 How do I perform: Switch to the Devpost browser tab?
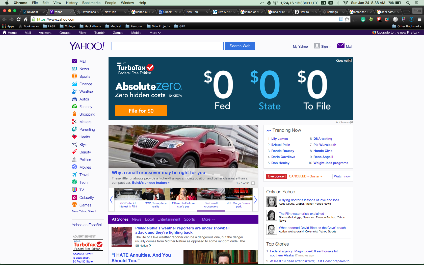pos(33,12)
